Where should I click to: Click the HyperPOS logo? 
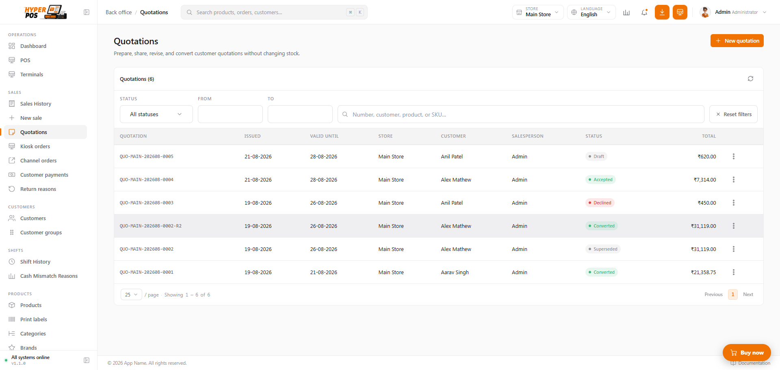45,12
